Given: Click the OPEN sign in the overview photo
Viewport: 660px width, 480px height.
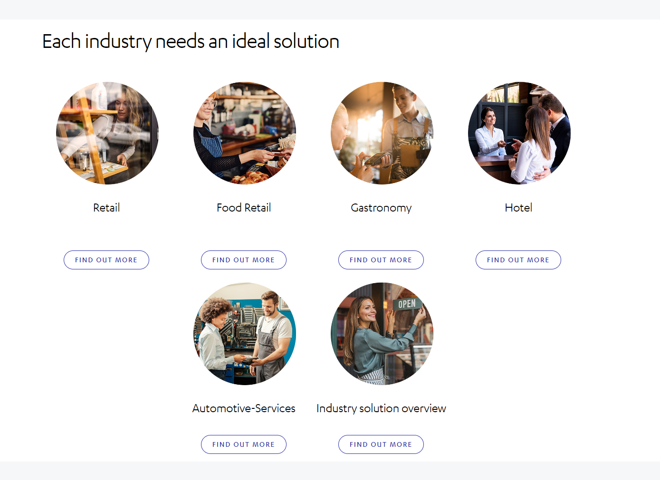Looking at the screenshot, I should pyautogui.click(x=407, y=304).
